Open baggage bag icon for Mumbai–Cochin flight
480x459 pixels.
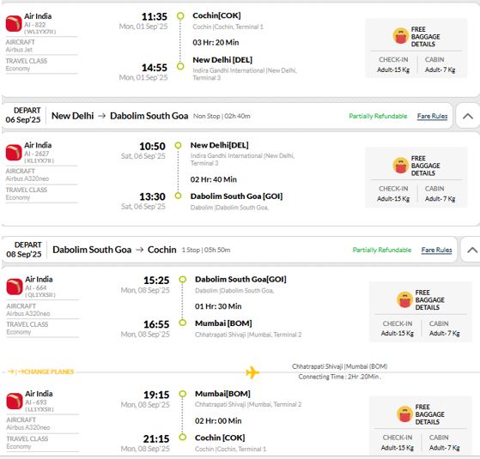pos(404,414)
